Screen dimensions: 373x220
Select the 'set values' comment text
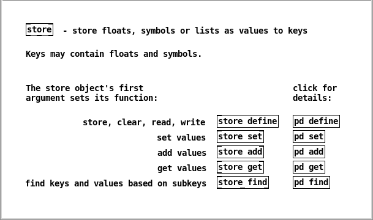pos(181,137)
